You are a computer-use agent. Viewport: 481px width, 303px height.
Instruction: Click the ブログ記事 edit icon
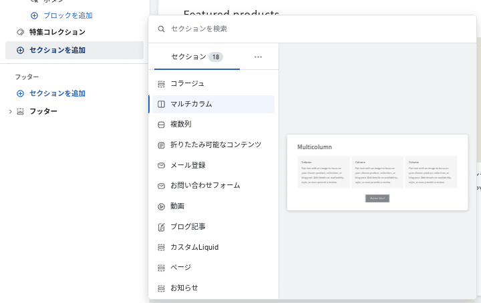161,227
